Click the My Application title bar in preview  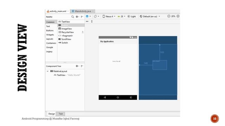(x=118, y=41)
